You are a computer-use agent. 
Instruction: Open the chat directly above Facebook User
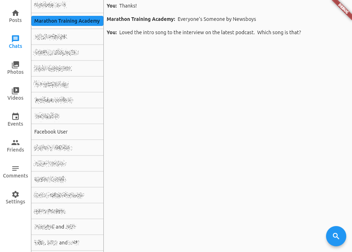pyautogui.click(x=67, y=116)
